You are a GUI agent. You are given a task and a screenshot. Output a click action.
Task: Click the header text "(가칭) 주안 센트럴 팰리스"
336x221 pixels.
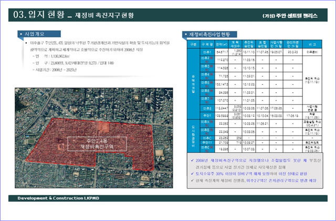(x=290, y=16)
